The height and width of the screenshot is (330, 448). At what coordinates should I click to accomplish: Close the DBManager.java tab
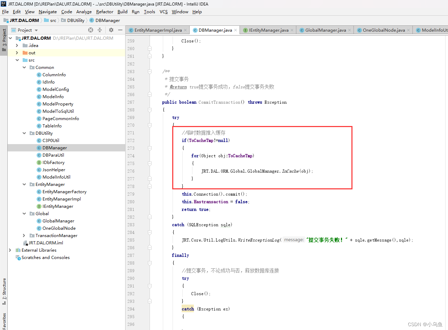tap(236, 30)
